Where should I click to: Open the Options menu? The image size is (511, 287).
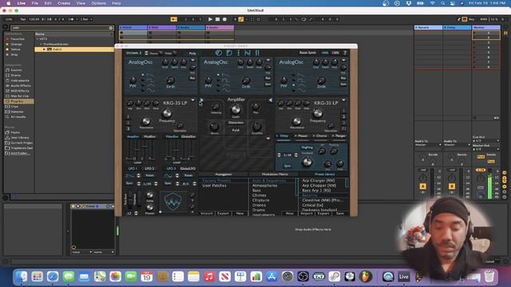[x=99, y=3]
